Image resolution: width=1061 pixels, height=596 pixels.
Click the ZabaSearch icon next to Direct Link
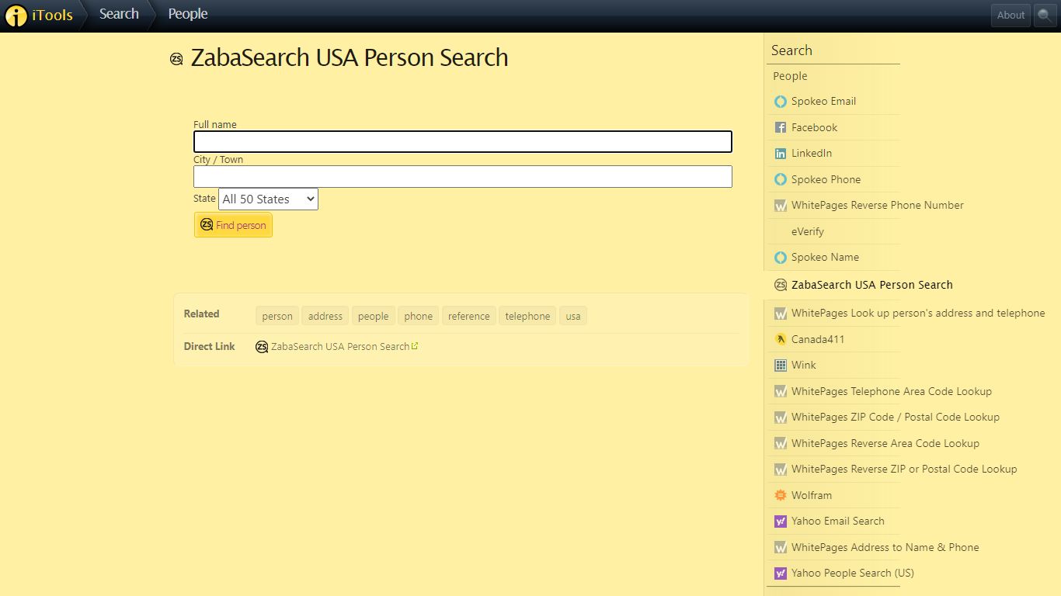262,347
